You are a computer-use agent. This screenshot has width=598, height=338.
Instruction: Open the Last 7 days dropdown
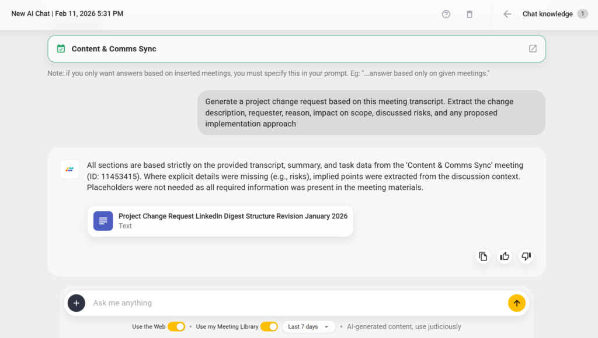pos(308,327)
